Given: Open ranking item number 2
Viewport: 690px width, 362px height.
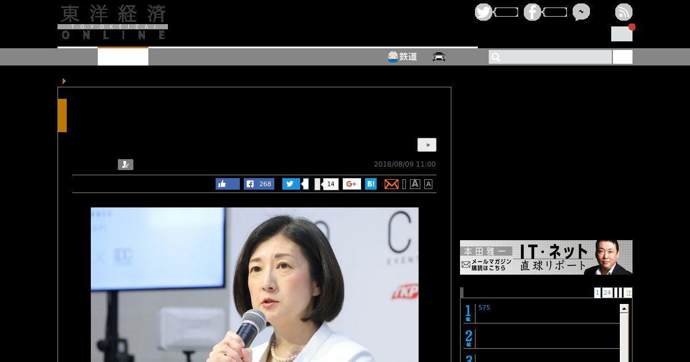Looking at the screenshot, I should coord(541,338).
